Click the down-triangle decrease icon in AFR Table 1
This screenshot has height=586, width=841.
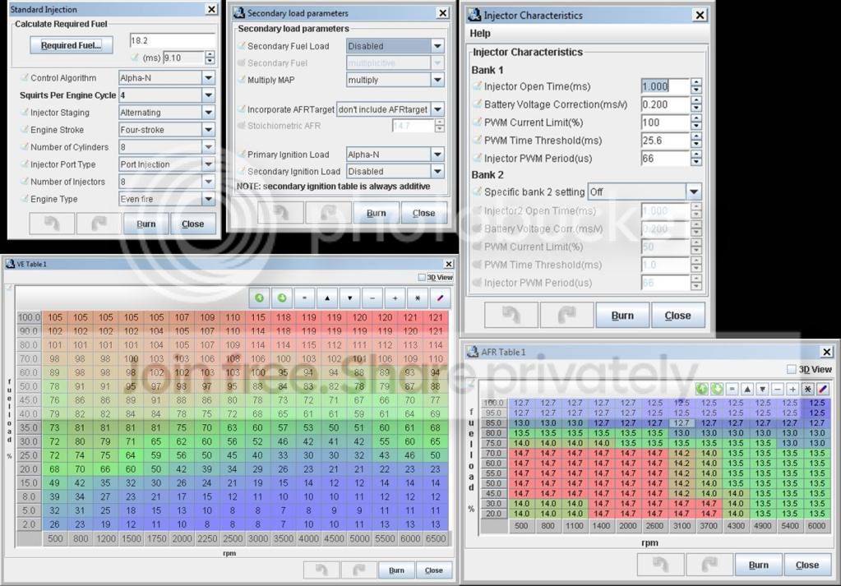click(762, 389)
